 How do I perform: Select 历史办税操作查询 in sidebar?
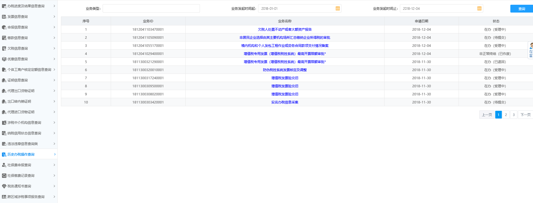21,154
